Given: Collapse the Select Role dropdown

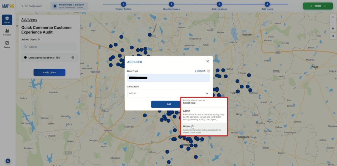Looking at the screenshot, I should pos(207,93).
